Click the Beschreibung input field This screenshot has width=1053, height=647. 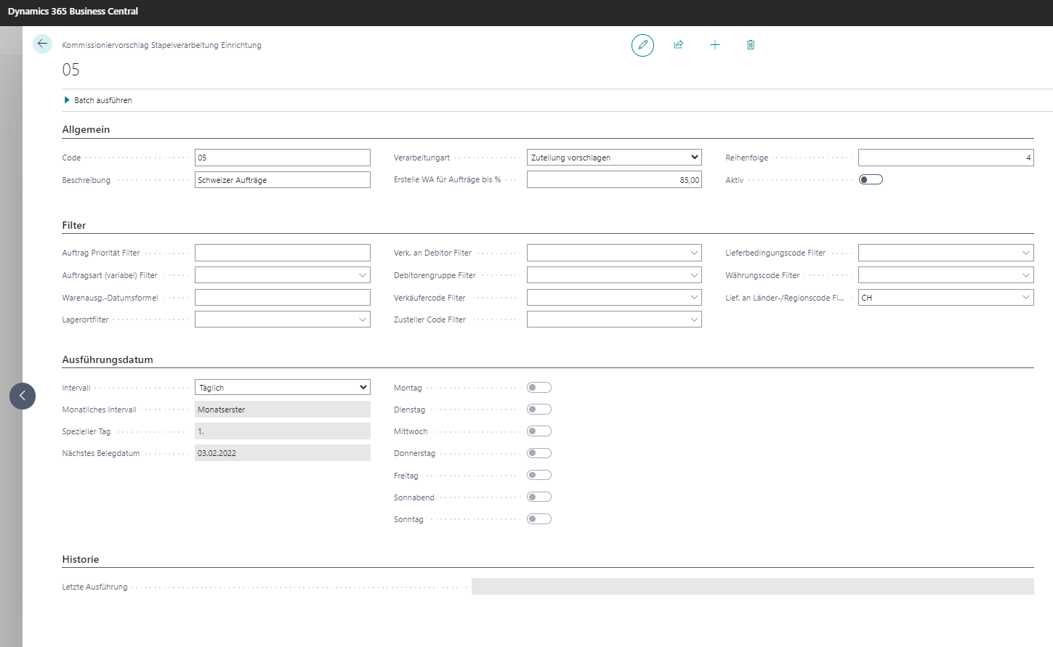click(283, 180)
